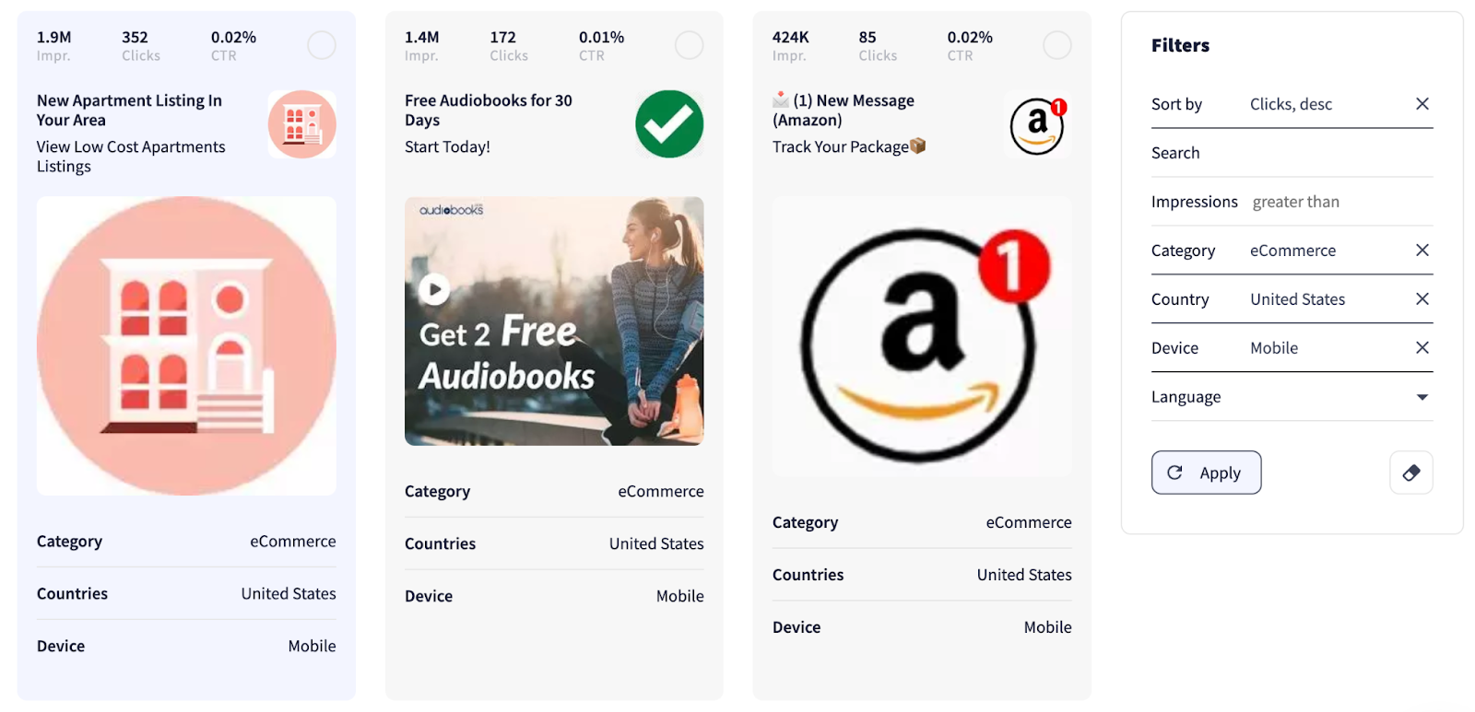Click the eraser clear-filters icon

1410,473
